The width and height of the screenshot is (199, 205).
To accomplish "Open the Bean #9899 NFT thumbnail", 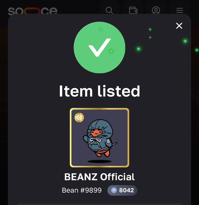I will [99, 138].
